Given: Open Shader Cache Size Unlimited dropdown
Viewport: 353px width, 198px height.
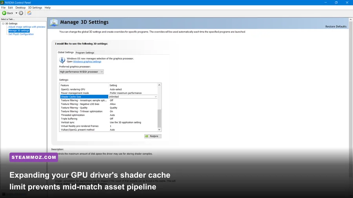Looking at the screenshot, I should (133, 97).
